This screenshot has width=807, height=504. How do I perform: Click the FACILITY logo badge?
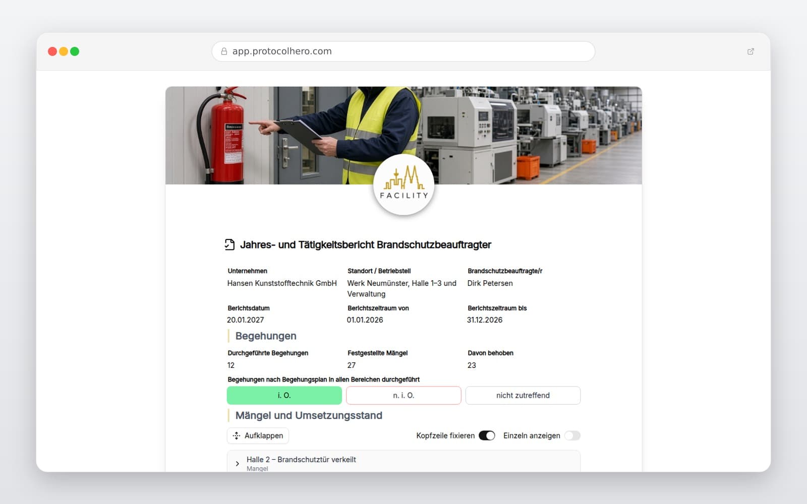coord(403,185)
